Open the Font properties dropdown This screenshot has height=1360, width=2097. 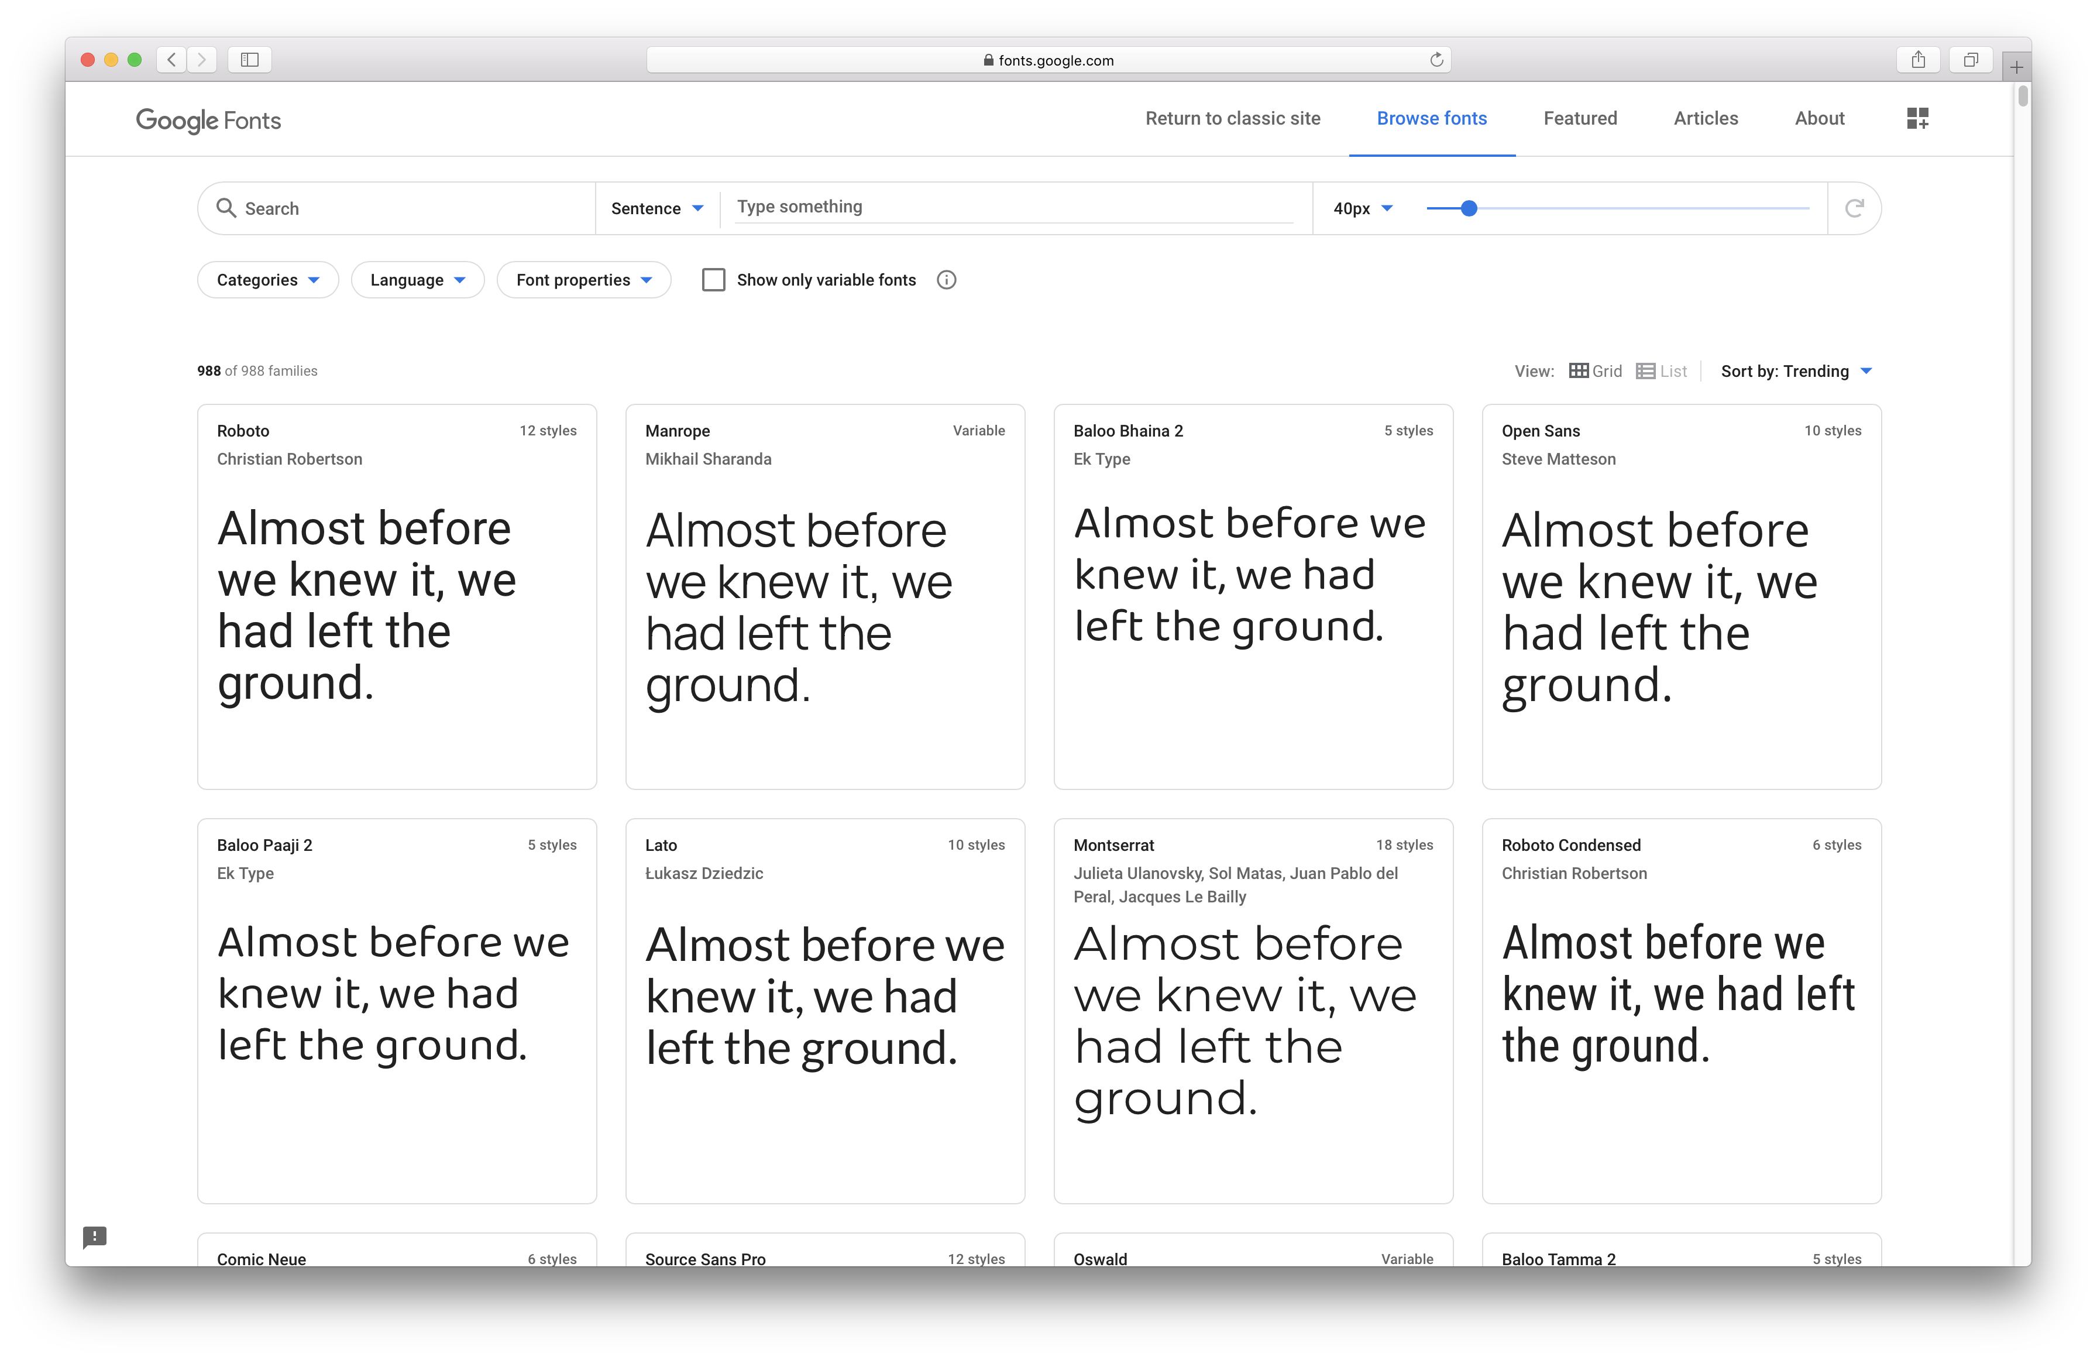point(583,280)
